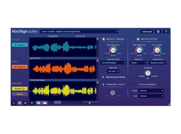
Task: Toggle the Match Timing enable box
Action: click(104, 39)
